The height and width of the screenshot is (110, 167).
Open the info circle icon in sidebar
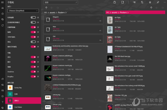[3, 96]
